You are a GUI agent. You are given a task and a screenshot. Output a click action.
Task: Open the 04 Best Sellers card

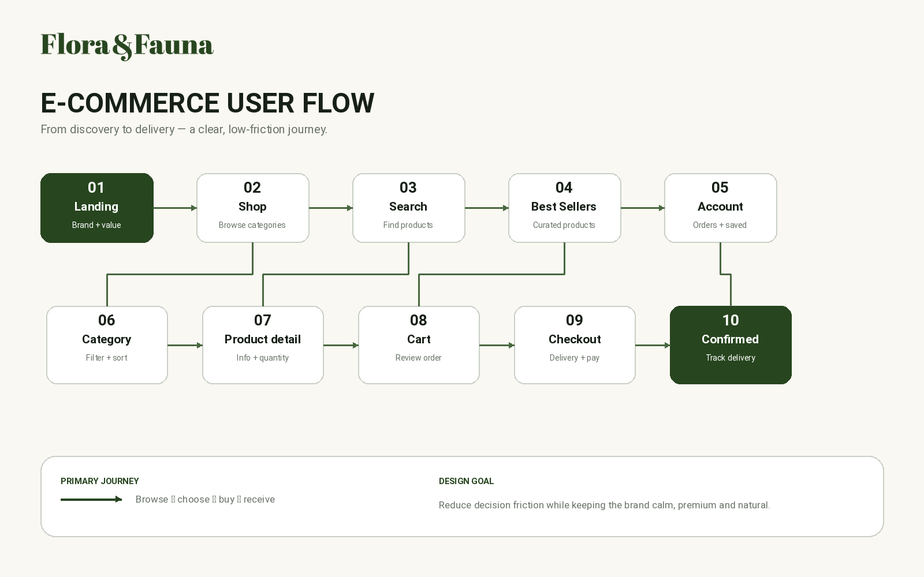565,208
